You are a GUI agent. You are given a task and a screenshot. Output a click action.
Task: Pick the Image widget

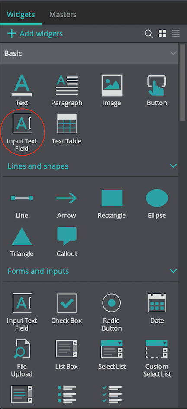[112, 85]
